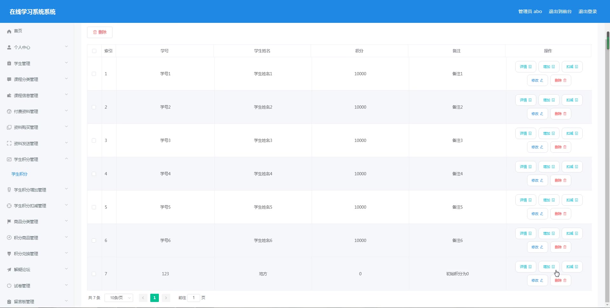Click 详情 for row 学号1
Viewport: 610px width, 308px height.
coord(525,67)
